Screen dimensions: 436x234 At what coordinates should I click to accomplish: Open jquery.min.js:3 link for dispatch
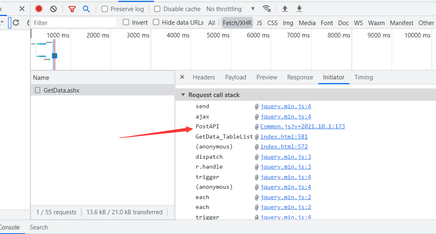286,157
